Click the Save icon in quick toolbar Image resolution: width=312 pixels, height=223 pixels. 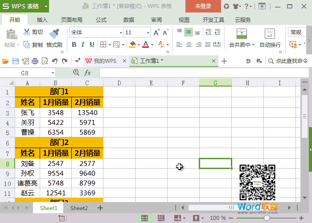point(16,61)
